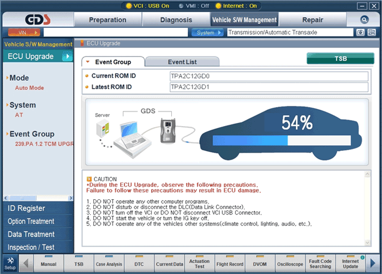
Task: Switch to Repair tab
Action: [313, 20]
